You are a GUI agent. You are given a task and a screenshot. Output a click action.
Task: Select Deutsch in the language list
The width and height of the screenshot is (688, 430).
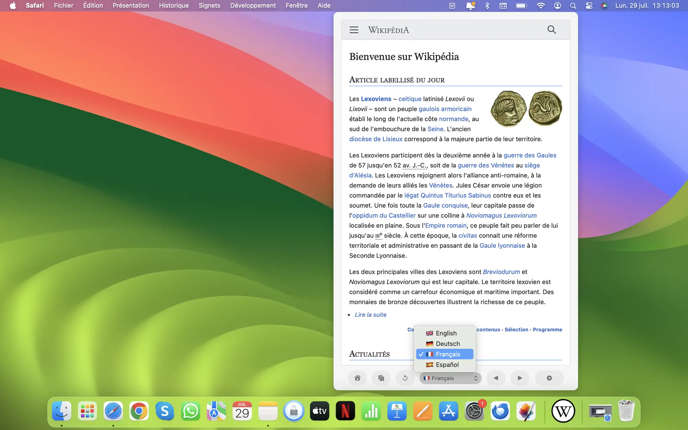click(x=445, y=344)
